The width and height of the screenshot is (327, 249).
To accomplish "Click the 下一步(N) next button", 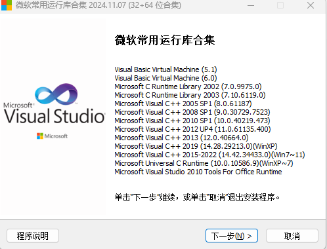I will coord(232,236).
